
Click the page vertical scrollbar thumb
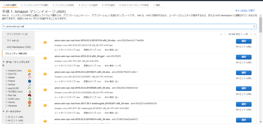260,25
